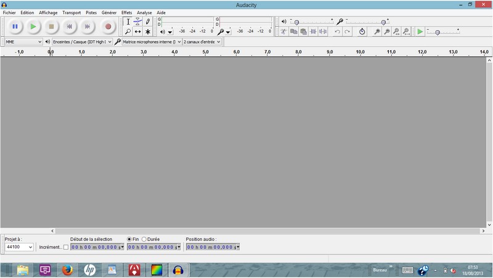The width and height of the screenshot is (493, 278).
Task: Click the Stop button
Action: pyautogui.click(x=52, y=27)
